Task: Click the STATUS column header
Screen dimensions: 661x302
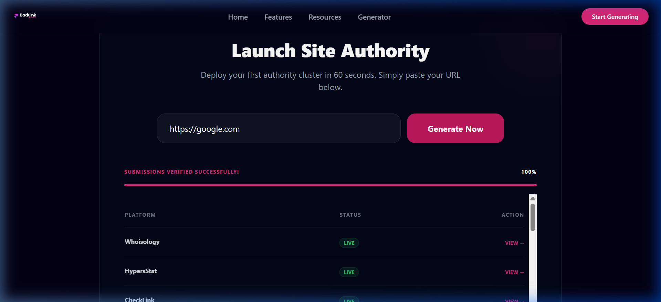Action: pos(350,215)
